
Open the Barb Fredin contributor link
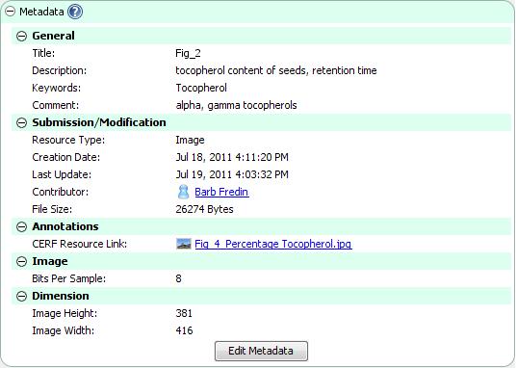tap(221, 192)
